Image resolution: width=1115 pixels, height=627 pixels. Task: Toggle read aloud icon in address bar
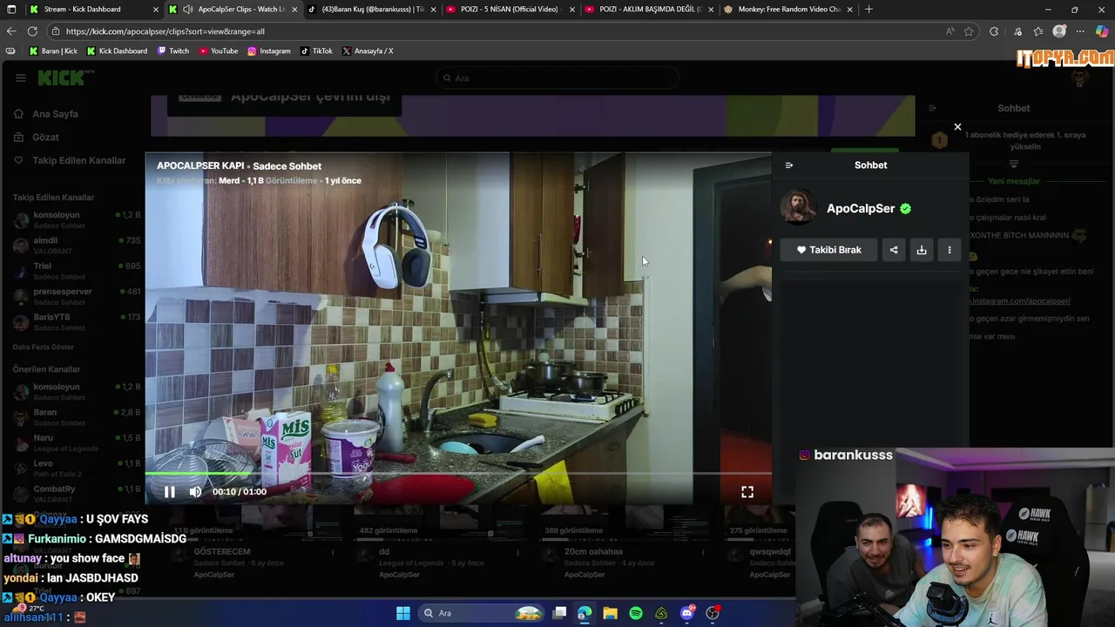coord(949,31)
